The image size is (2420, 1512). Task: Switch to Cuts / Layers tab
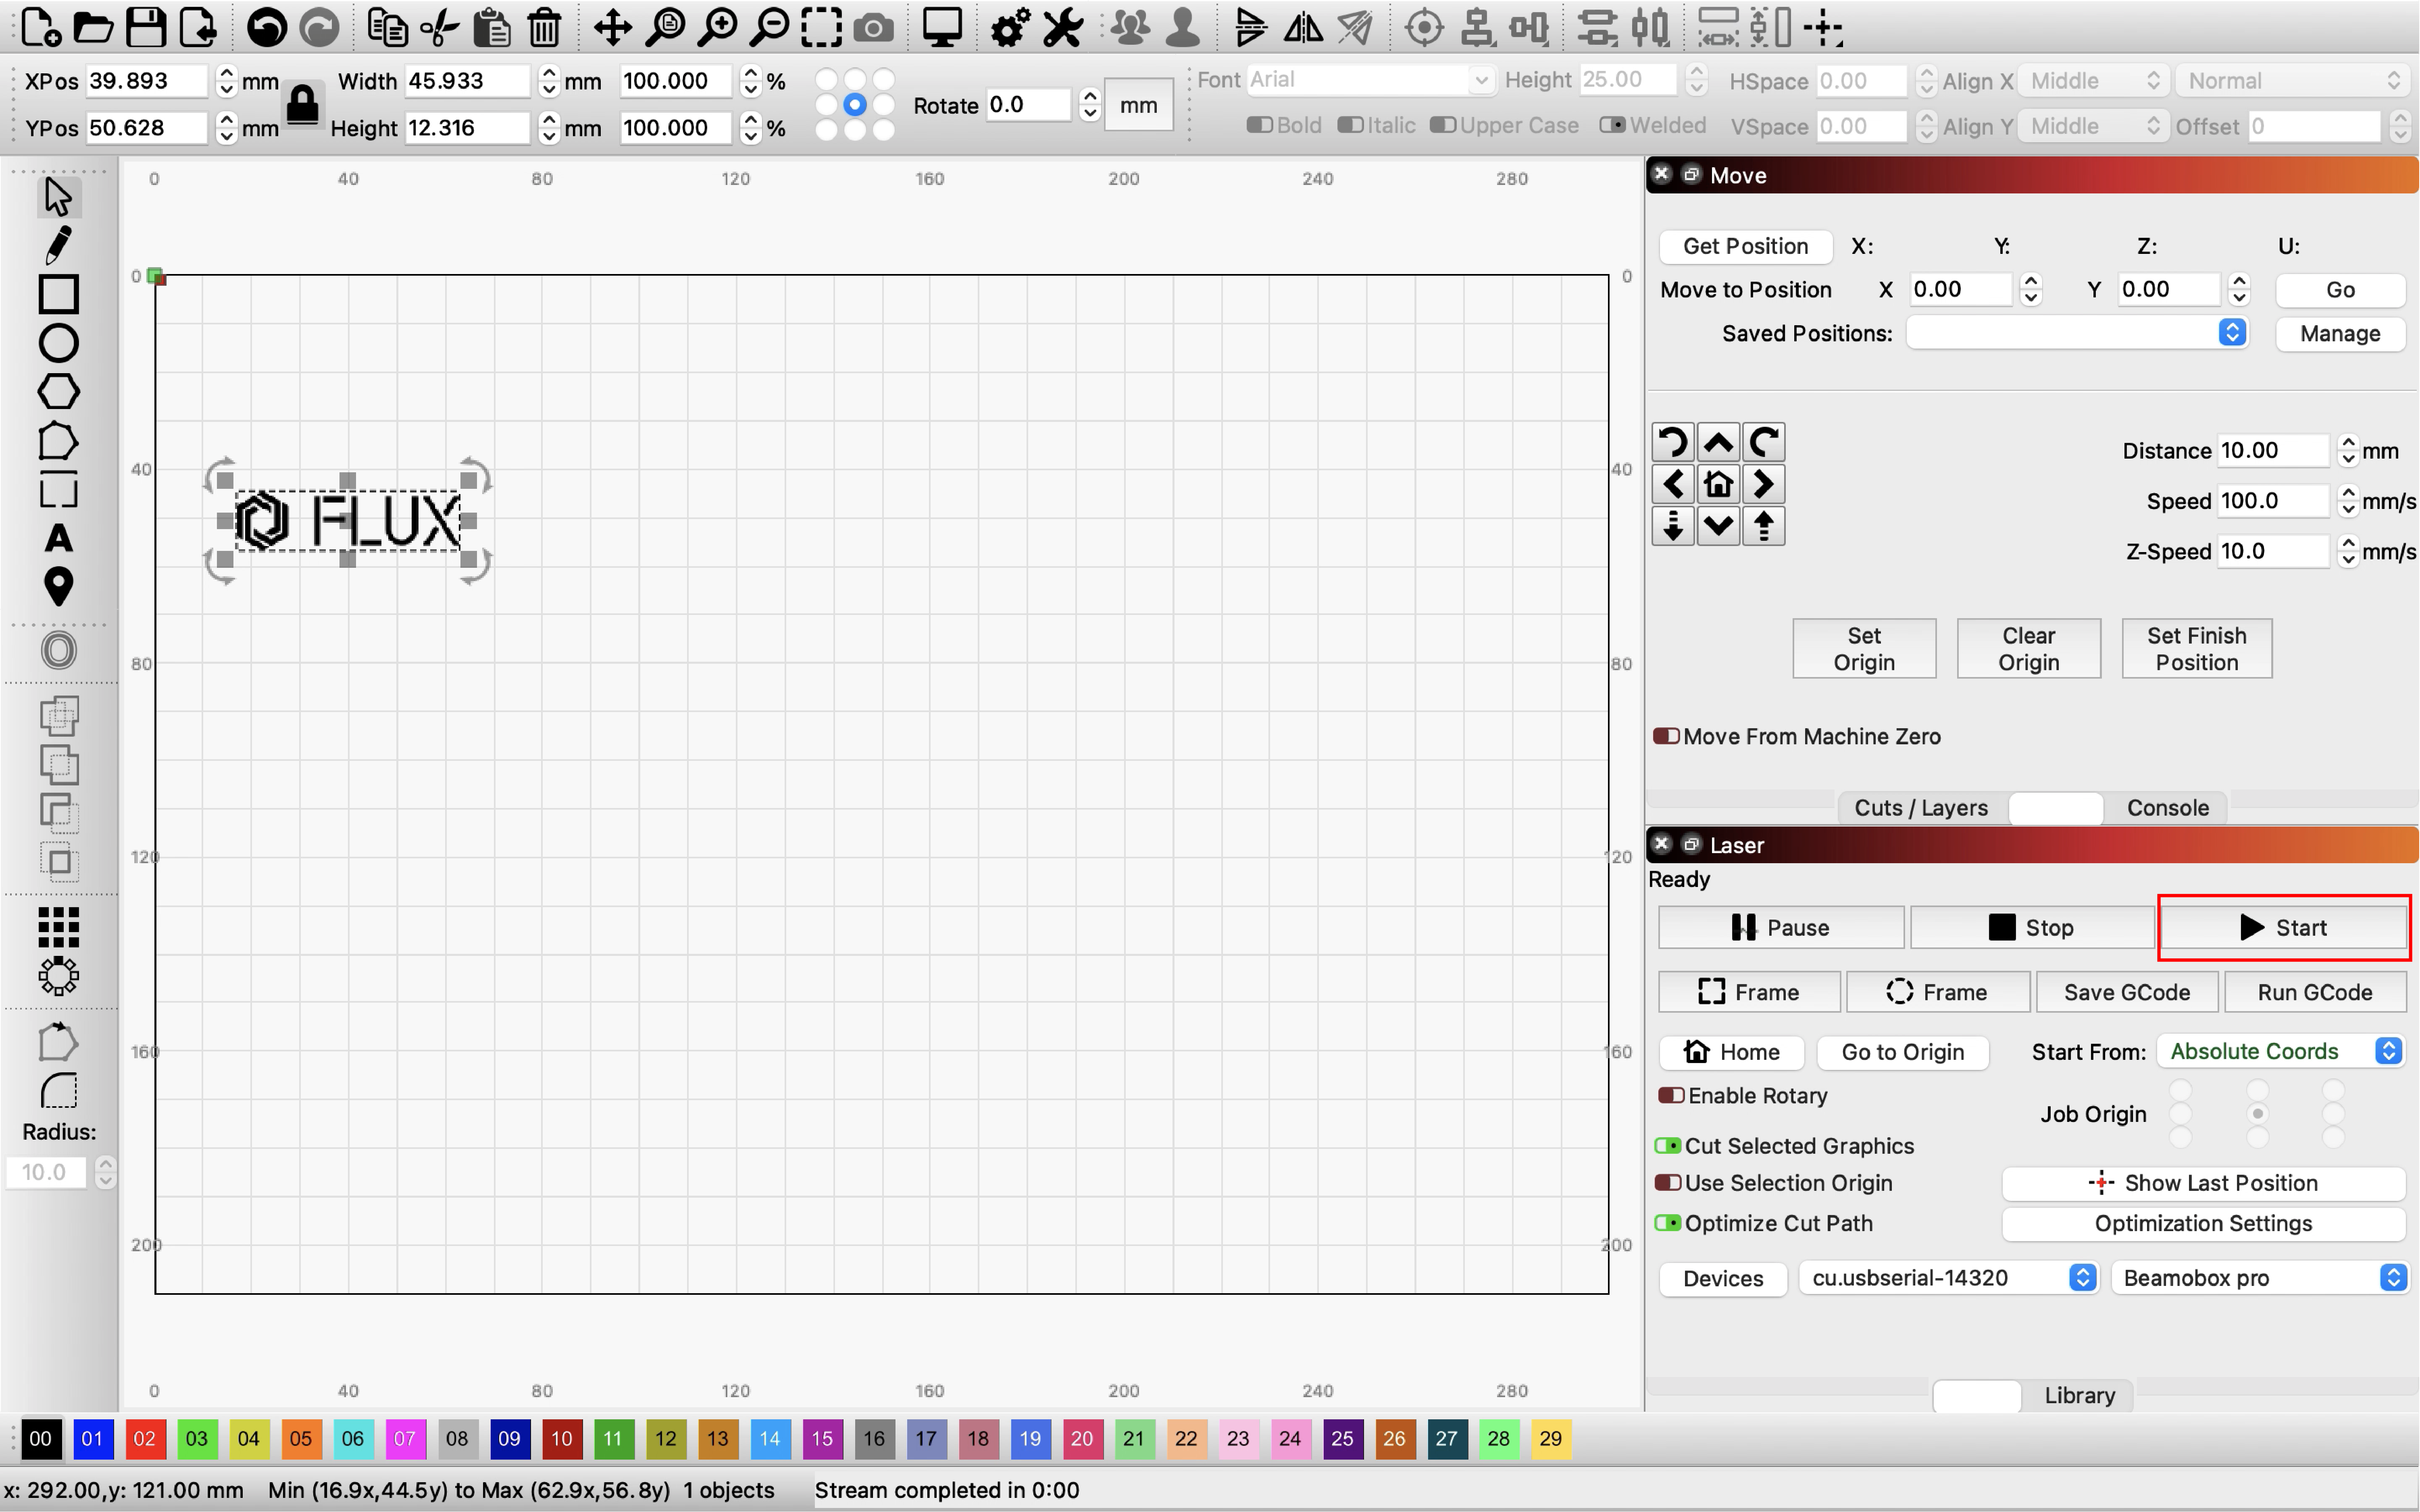click(x=1921, y=807)
